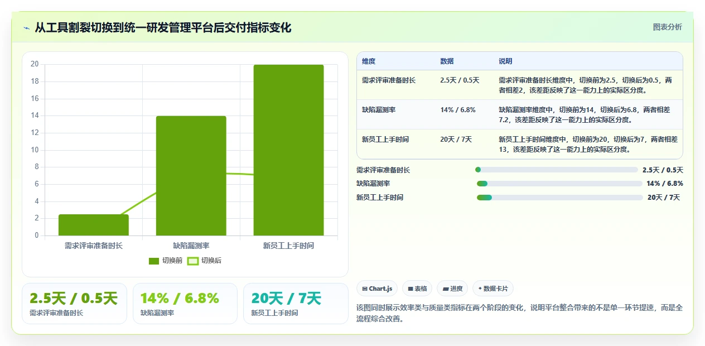Click table cell 需求评审准备时长
Image resolution: width=705 pixels, height=346 pixels.
[389, 80]
